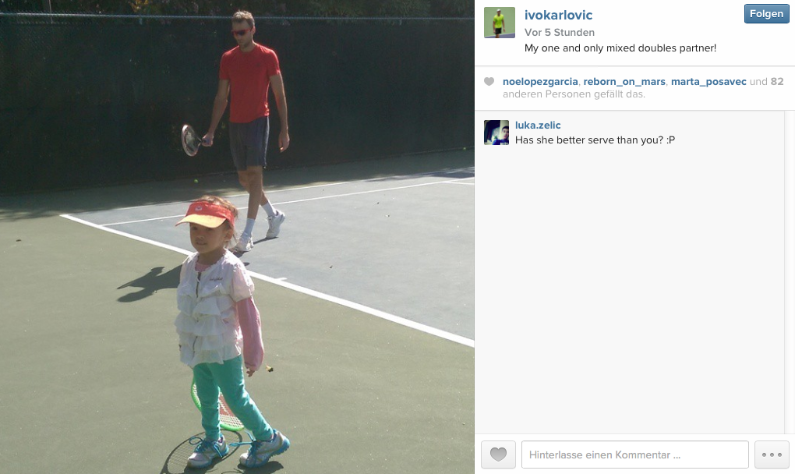Viewport: 795px width, 474px height.
Task: Click the tennis court photo
Action: 237,237
